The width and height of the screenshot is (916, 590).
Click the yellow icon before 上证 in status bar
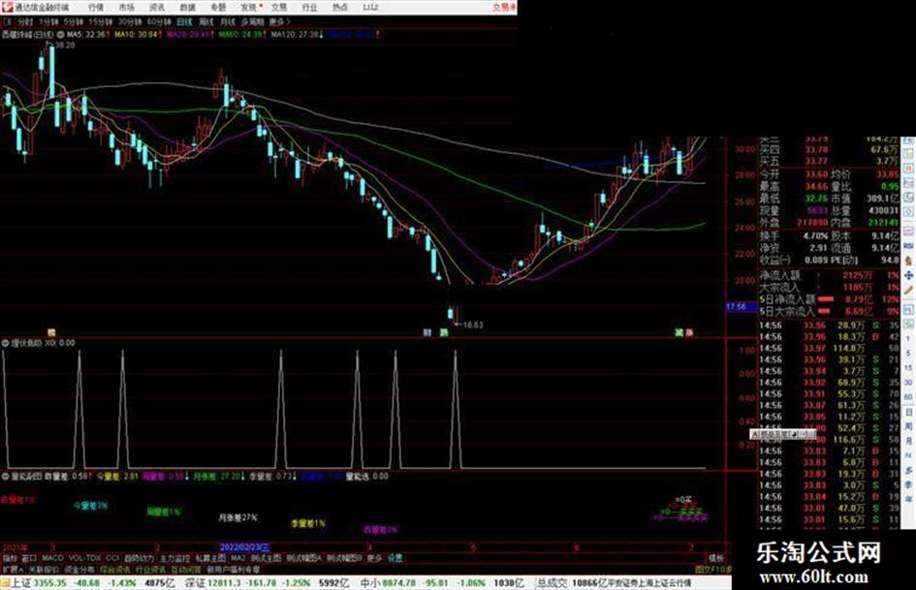click(5, 582)
